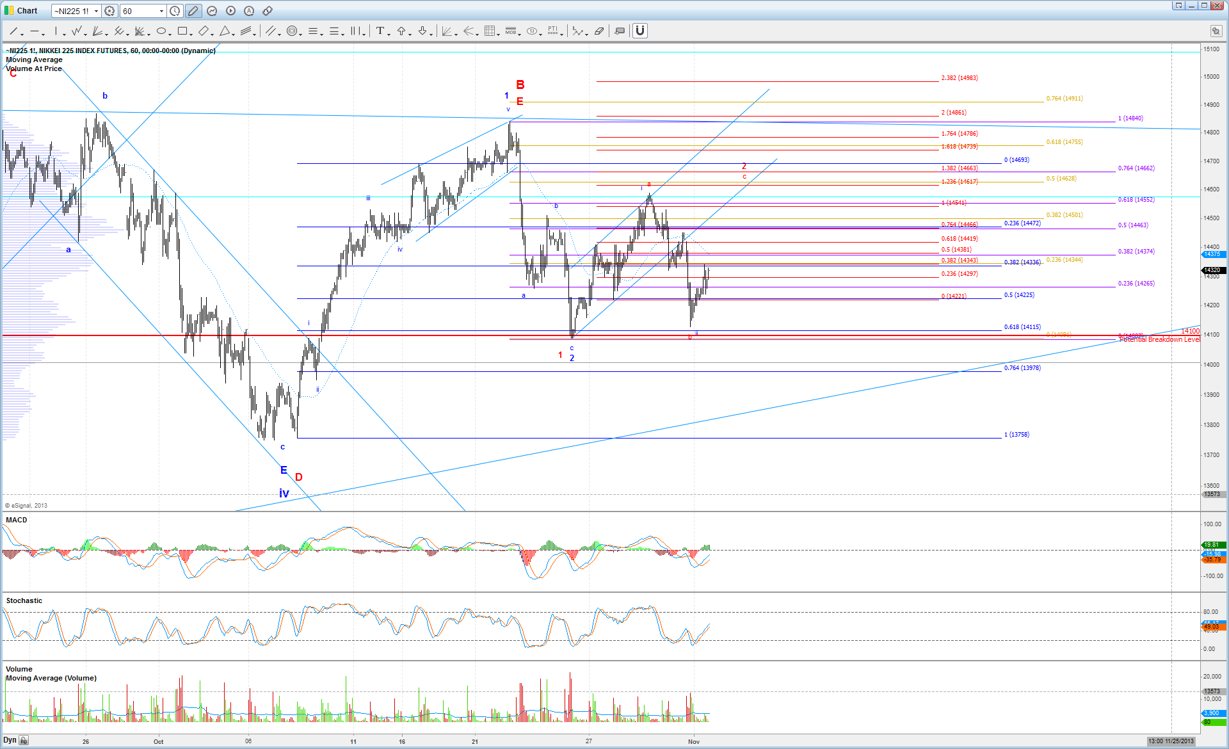Select the regression channel tool
The height and width of the screenshot is (749, 1229).
[246, 31]
